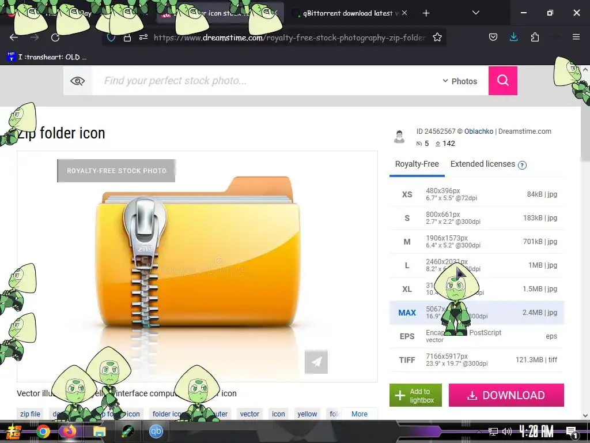
Task: Open the Firefox hamburger menu
Action: point(576,37)
